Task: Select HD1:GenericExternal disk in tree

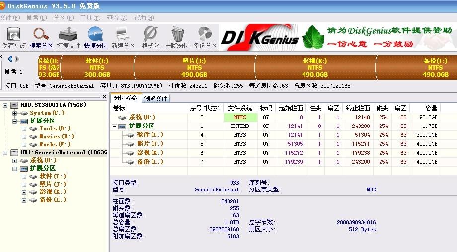Action: point(64,152)
